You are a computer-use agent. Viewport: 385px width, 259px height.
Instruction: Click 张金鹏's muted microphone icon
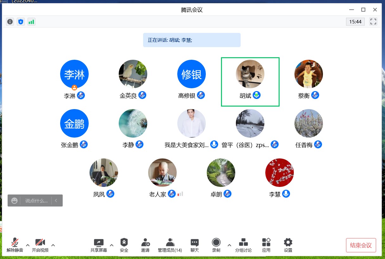point(84,145)
